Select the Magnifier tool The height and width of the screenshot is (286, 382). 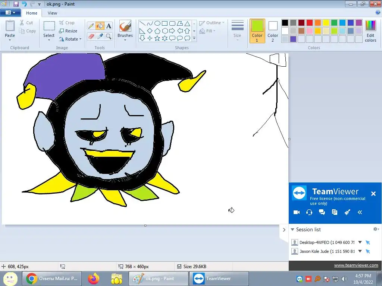tap(109, 36)
